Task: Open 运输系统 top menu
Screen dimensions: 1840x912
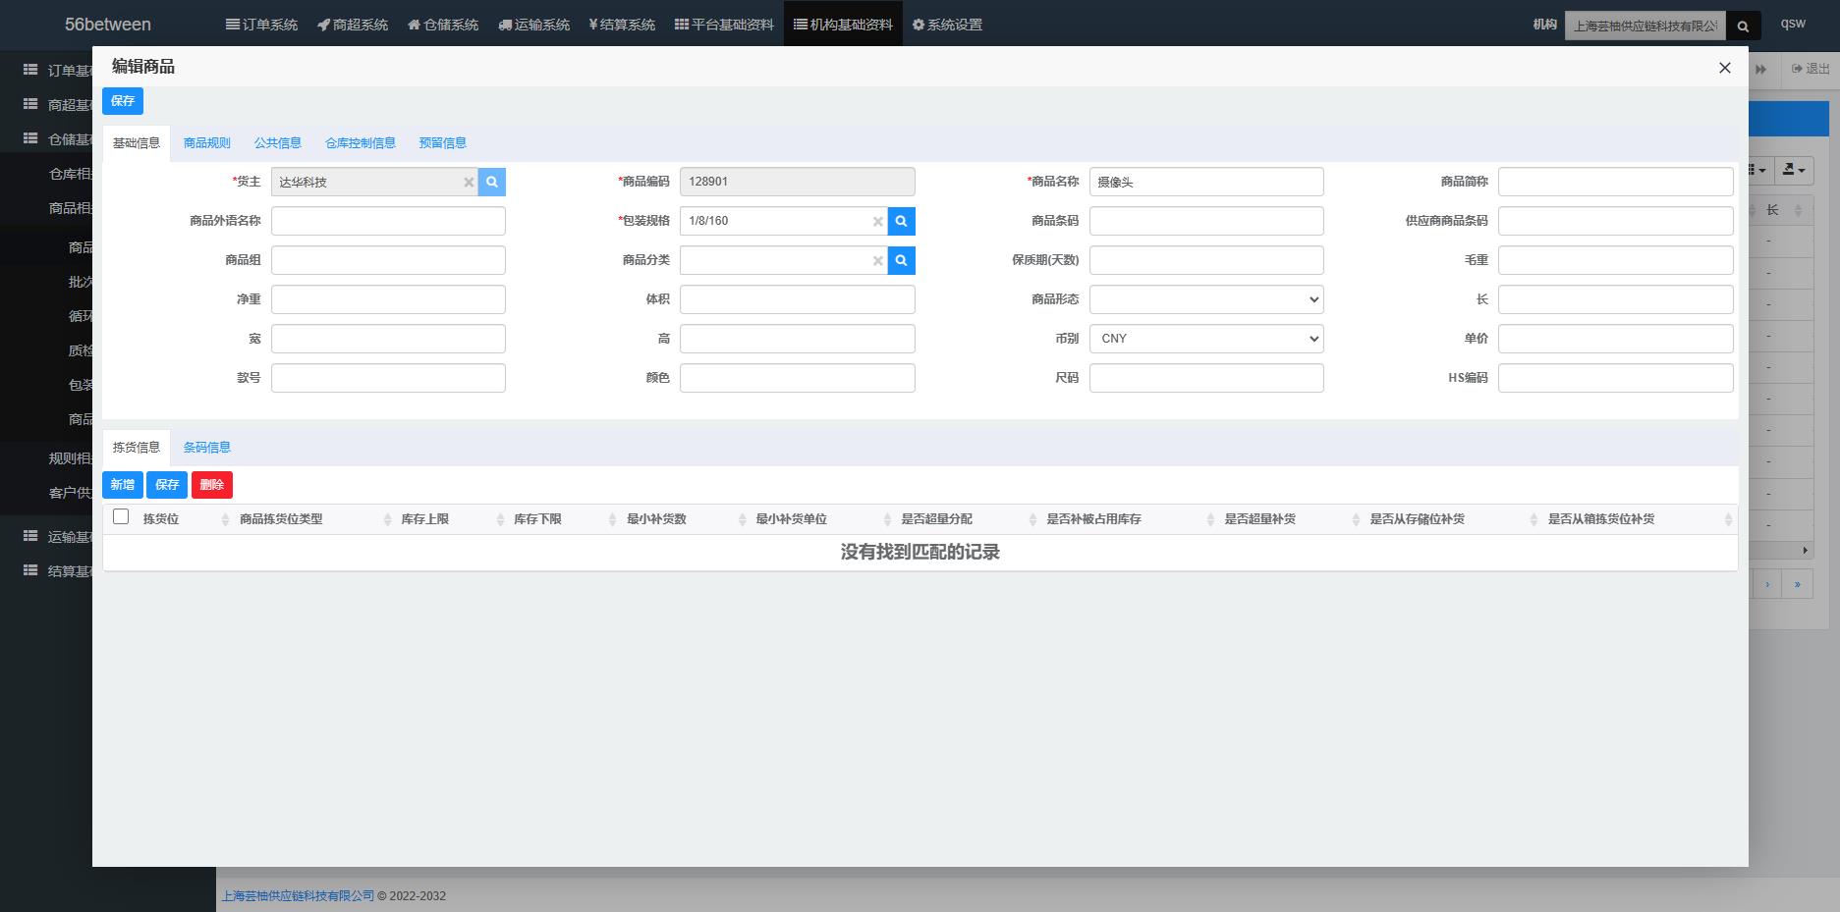Action: [x=533, y=25]
